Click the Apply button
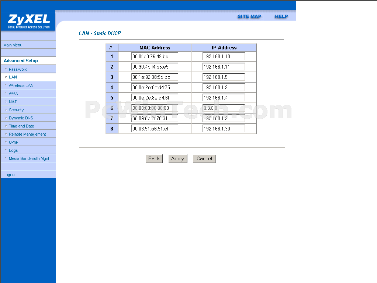 point(178,159)
